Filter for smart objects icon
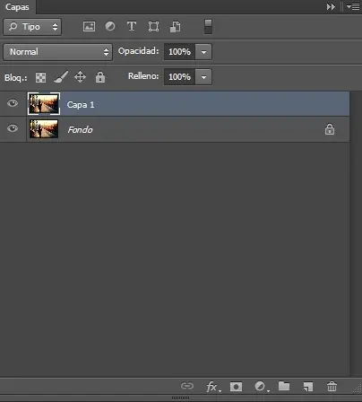 tap(176, 27)
